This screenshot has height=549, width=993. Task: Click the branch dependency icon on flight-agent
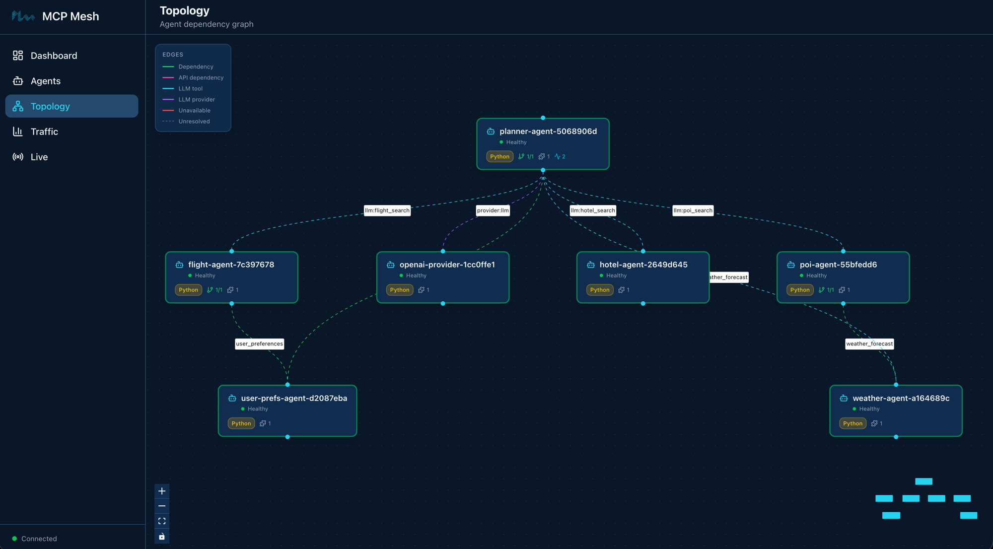coord(210,290)
